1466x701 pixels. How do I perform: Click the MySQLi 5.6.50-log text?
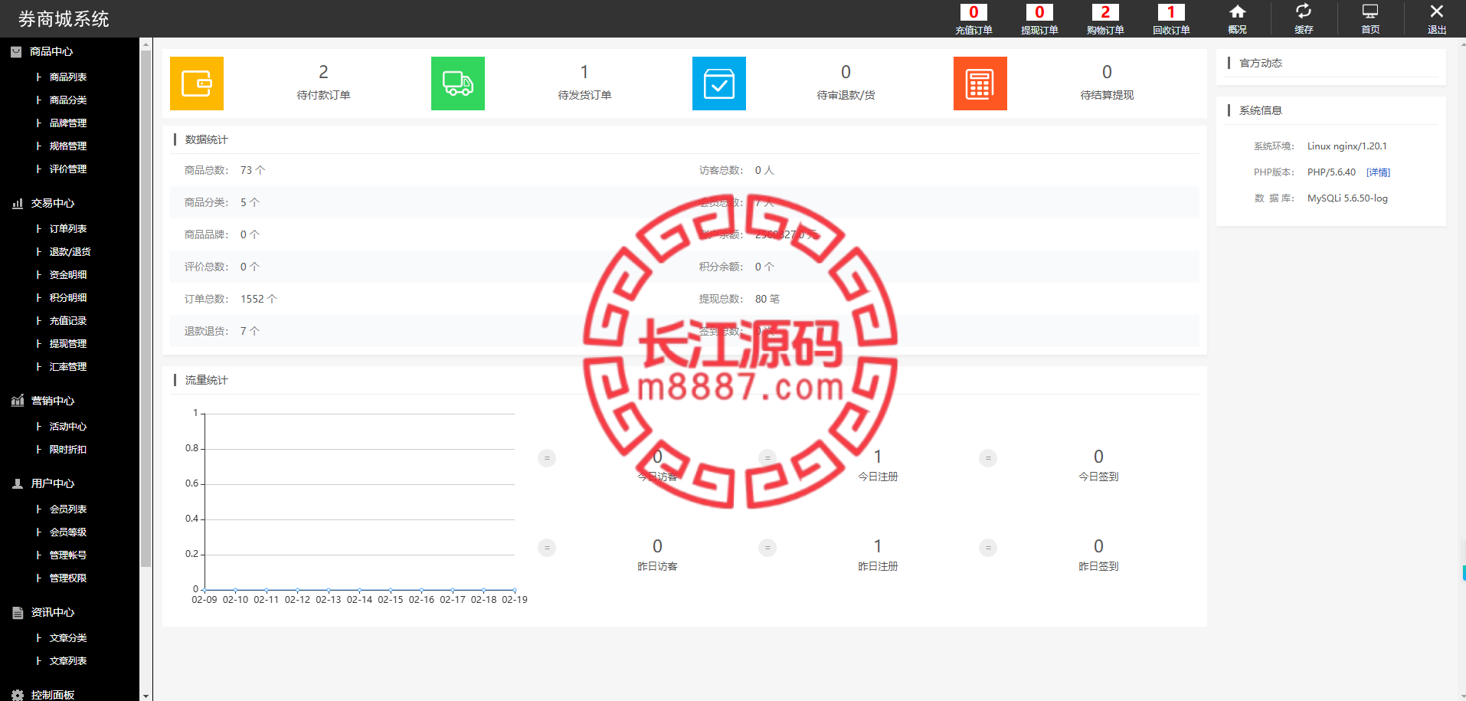point(1347,198)
